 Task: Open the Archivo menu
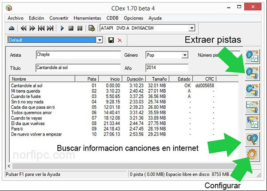point(16,18)
